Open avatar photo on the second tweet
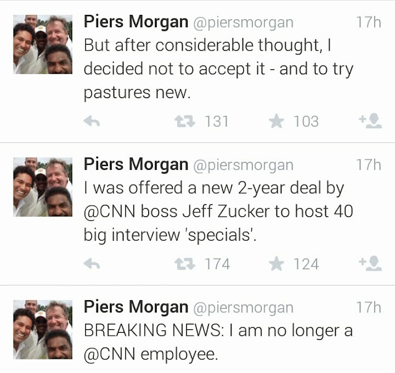The width and height of the screenshot is (395, 373). (x=43, y=187)
